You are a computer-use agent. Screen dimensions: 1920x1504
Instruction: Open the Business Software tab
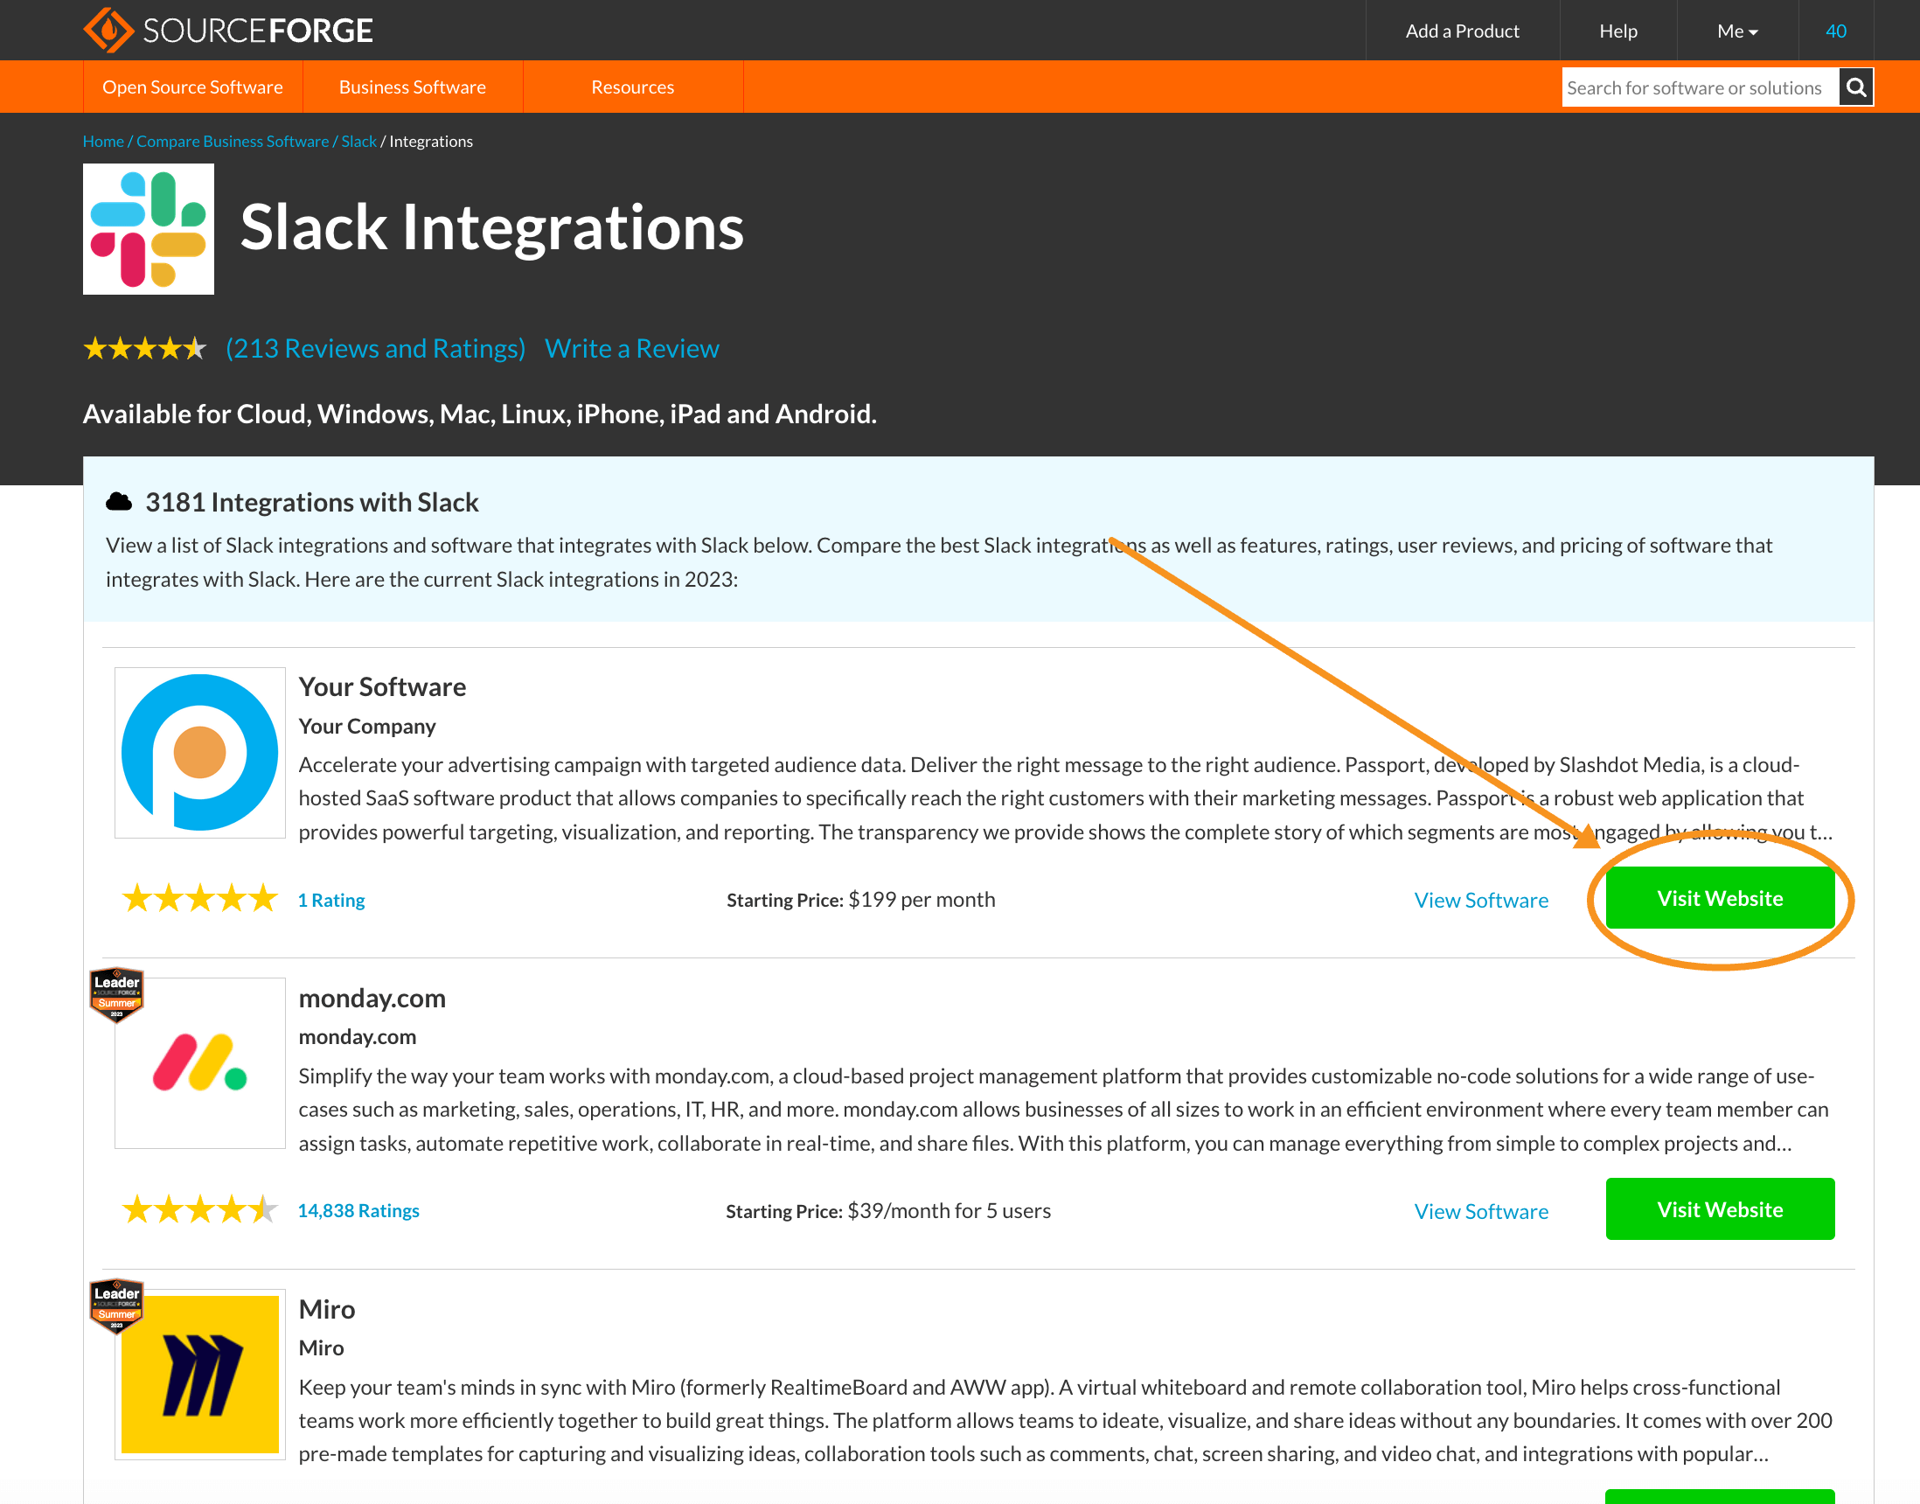coord(413,87)
